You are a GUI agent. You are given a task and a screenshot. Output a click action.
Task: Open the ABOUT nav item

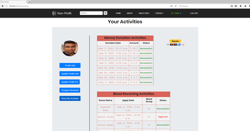[x=129, y=13]
